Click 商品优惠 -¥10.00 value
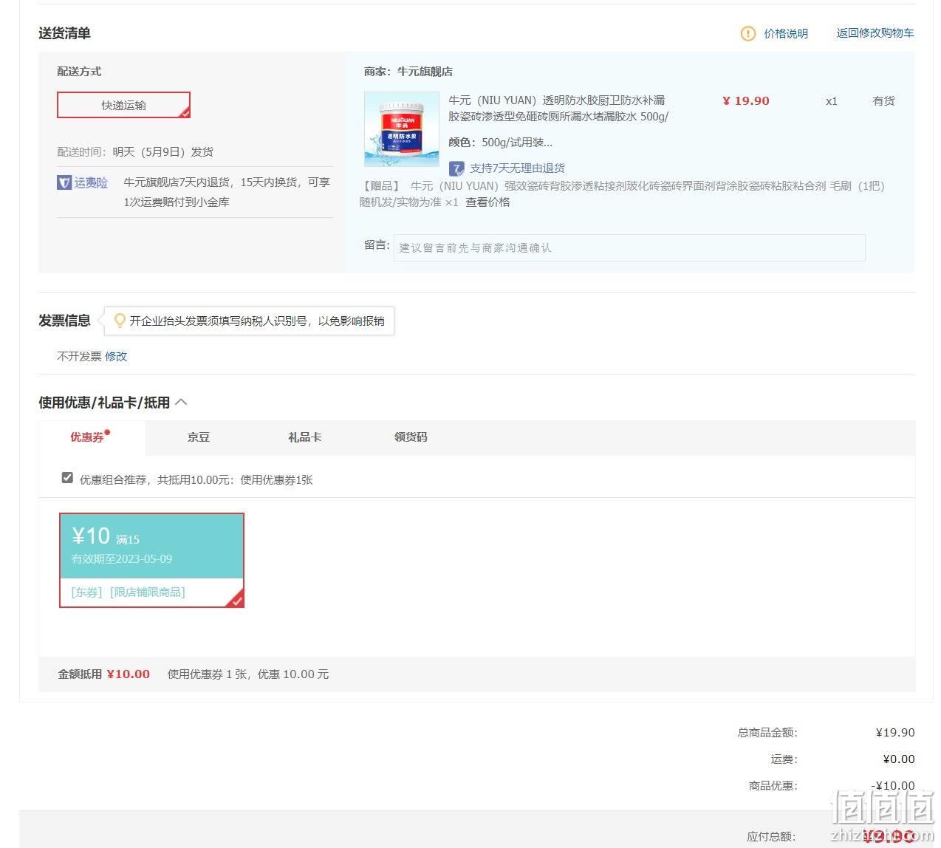Image resolution: width=941 pixels, height=848 pixels. tap(893, 786)
